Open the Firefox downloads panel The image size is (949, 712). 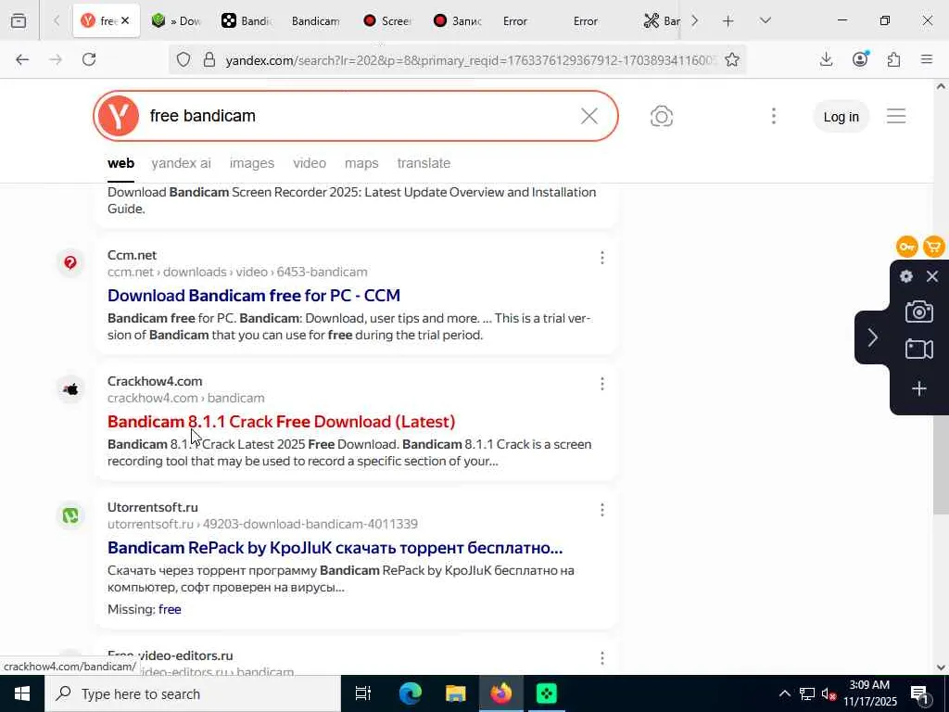pos(826,59)
